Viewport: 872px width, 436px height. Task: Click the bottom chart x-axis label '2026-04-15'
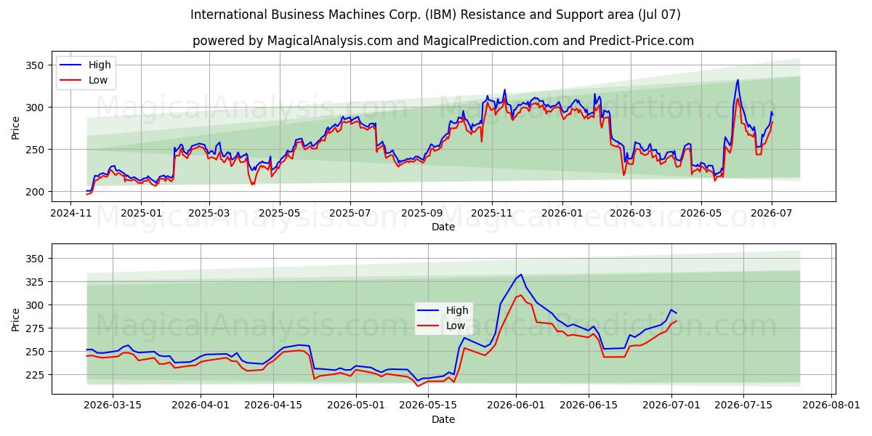pos(273,406)
